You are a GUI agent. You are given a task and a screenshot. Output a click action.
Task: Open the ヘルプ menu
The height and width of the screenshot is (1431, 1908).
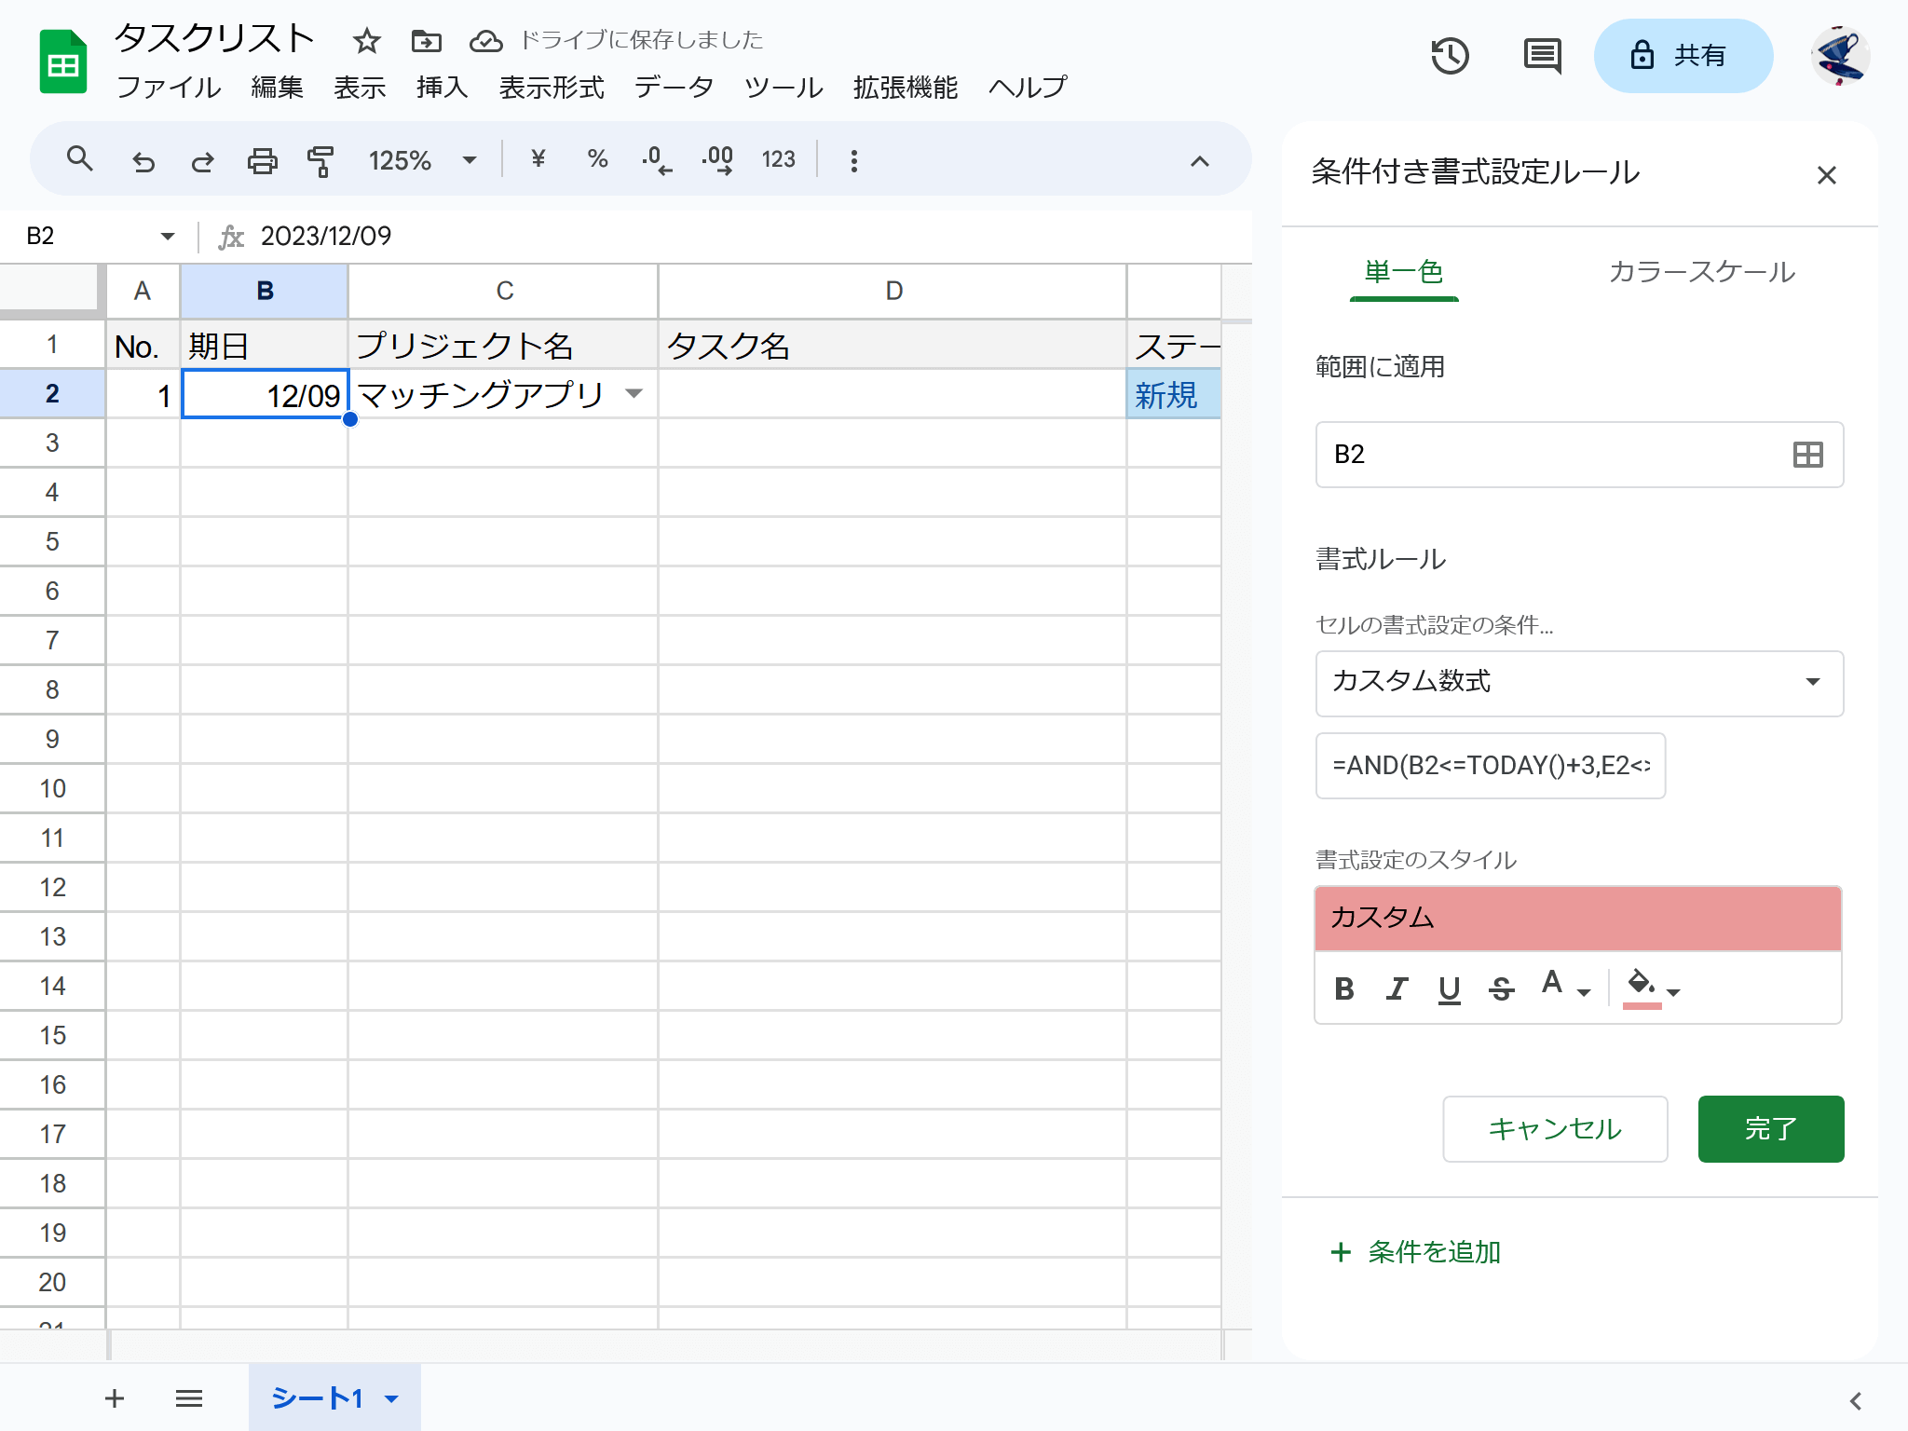pyautogui.click(x=1028, y=88)
